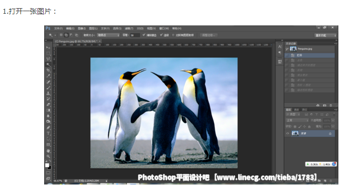The image size is (345, 187).
Task: Click the Tolerance input field
Action: click(135, 35)
